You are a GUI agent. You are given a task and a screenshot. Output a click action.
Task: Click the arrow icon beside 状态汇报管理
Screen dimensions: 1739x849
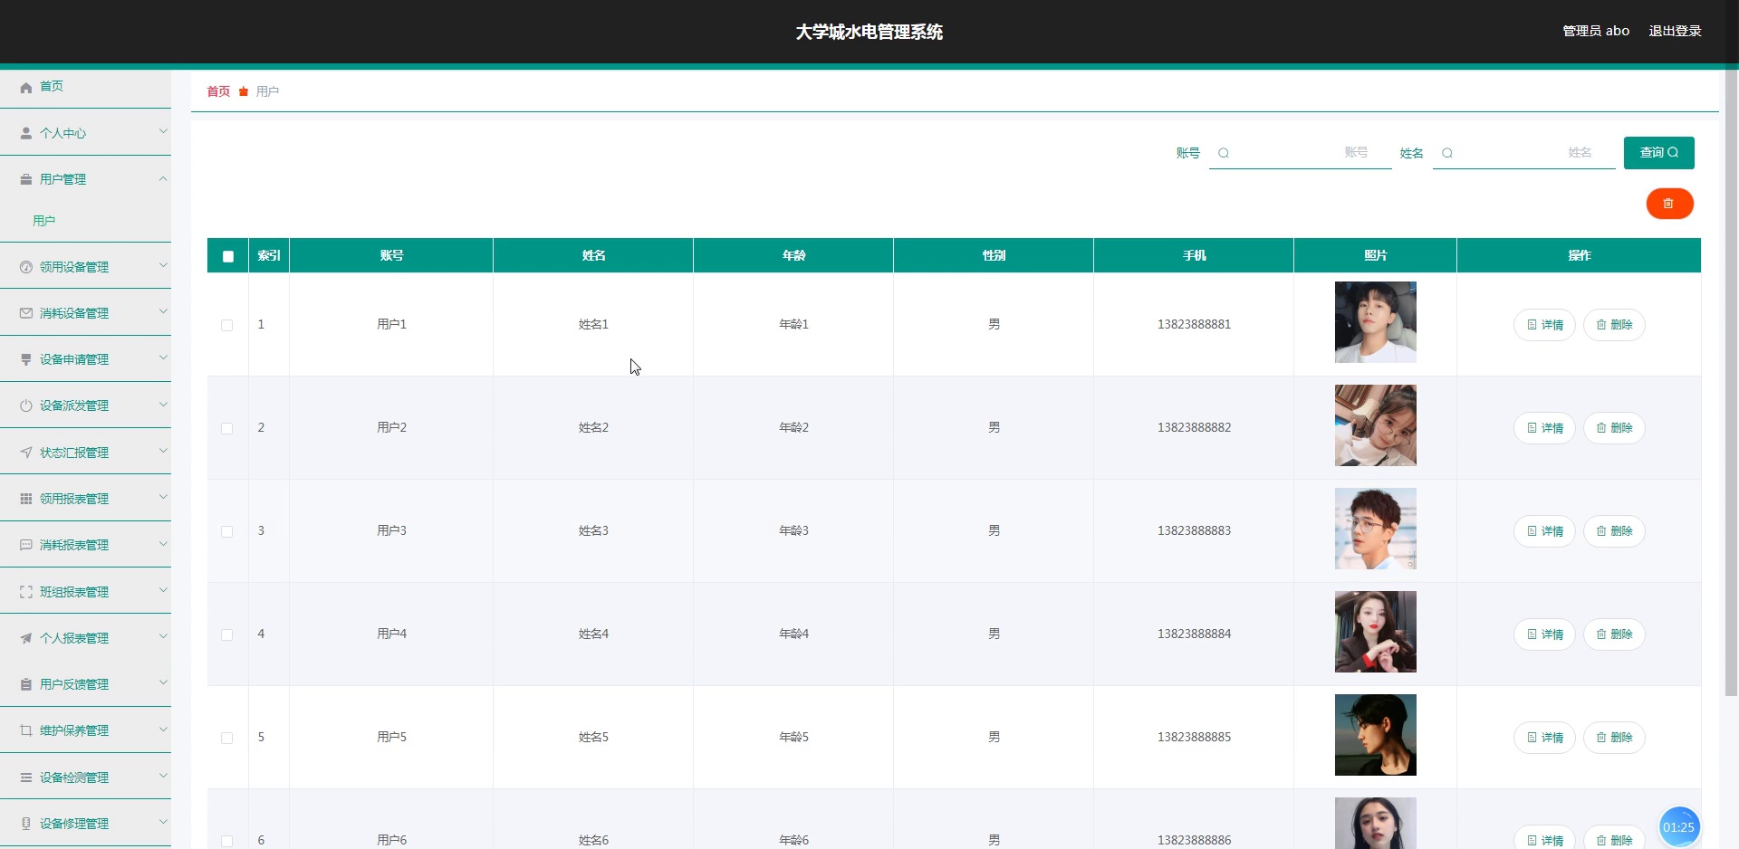pyautogui.click(x=26, y=453)
